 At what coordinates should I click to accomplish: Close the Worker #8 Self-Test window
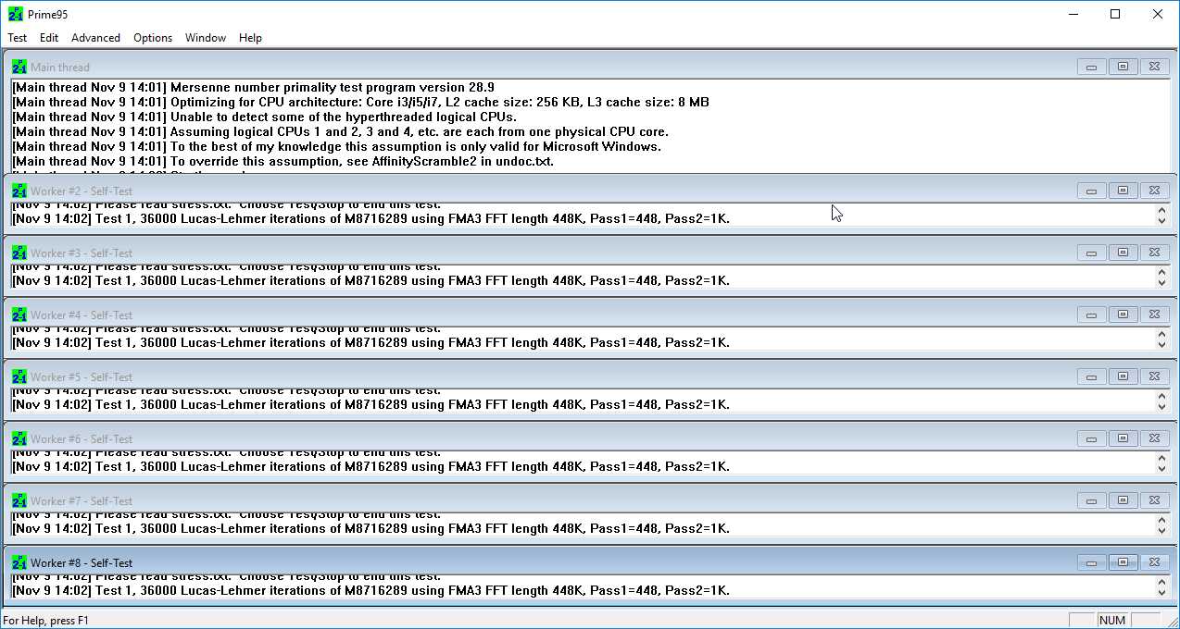point(1153,562)
